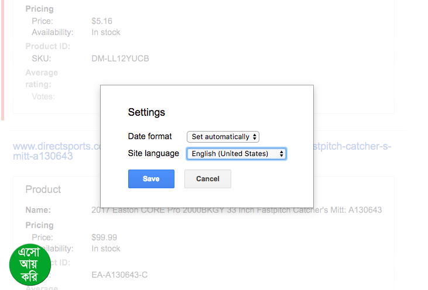Click the $99.99 price value
This screenshot has height=290, width=428.
[x=104, y=237]
